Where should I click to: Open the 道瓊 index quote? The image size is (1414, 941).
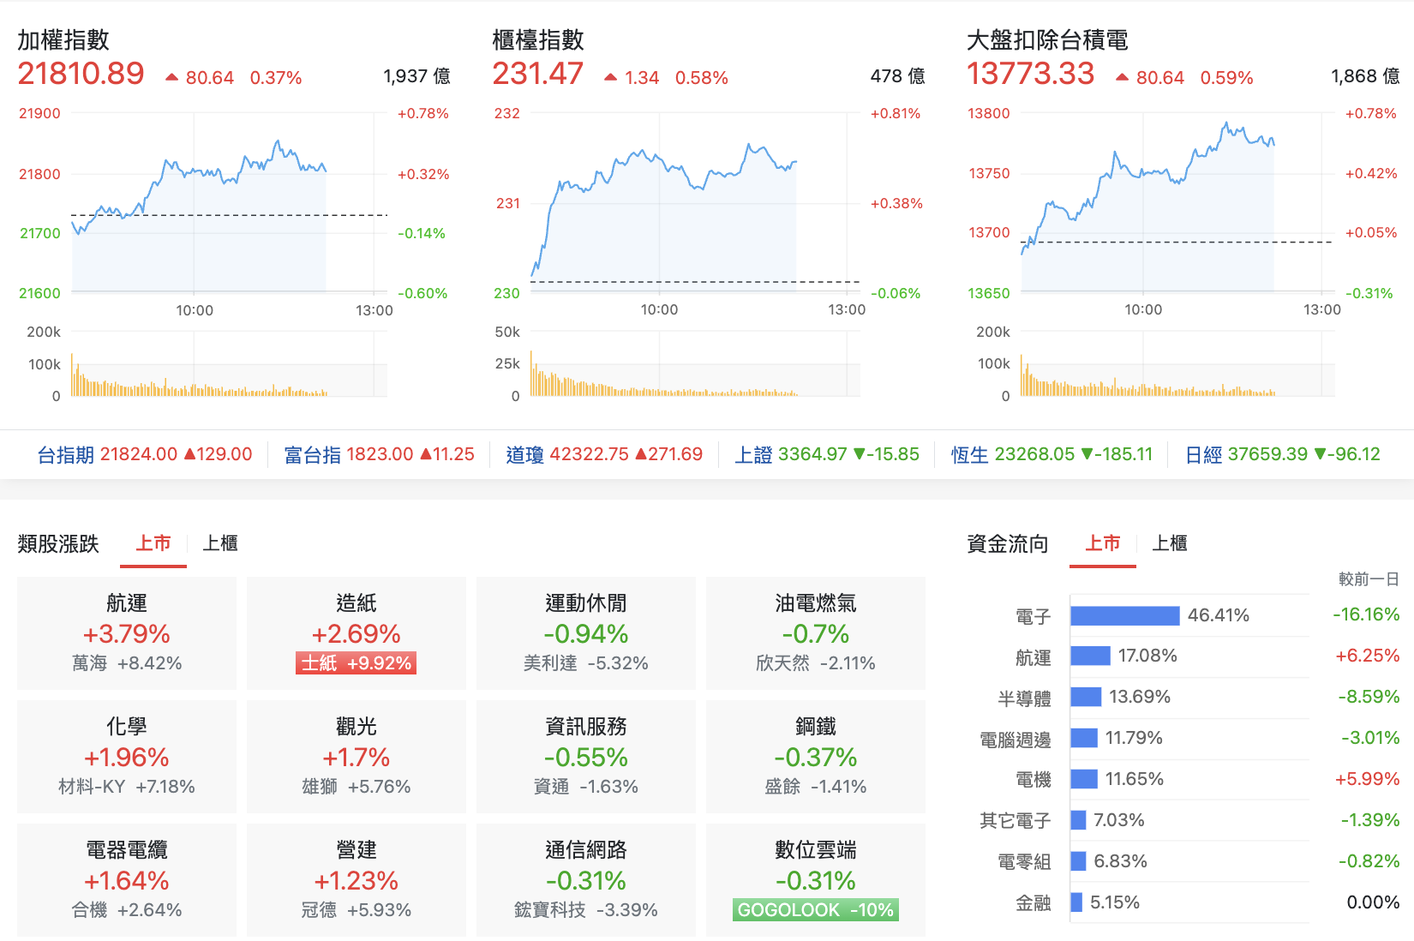coord(604,454)
